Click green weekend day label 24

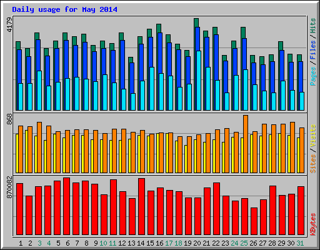pyautogui.click(x=234, y=243)
